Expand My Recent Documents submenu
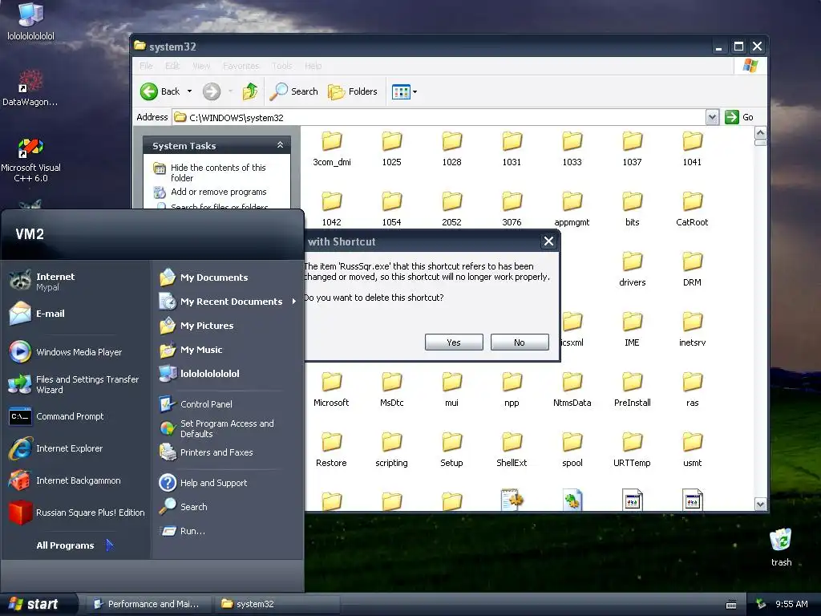The width and height of the screenshot is (821, 616). coord(227,302)
